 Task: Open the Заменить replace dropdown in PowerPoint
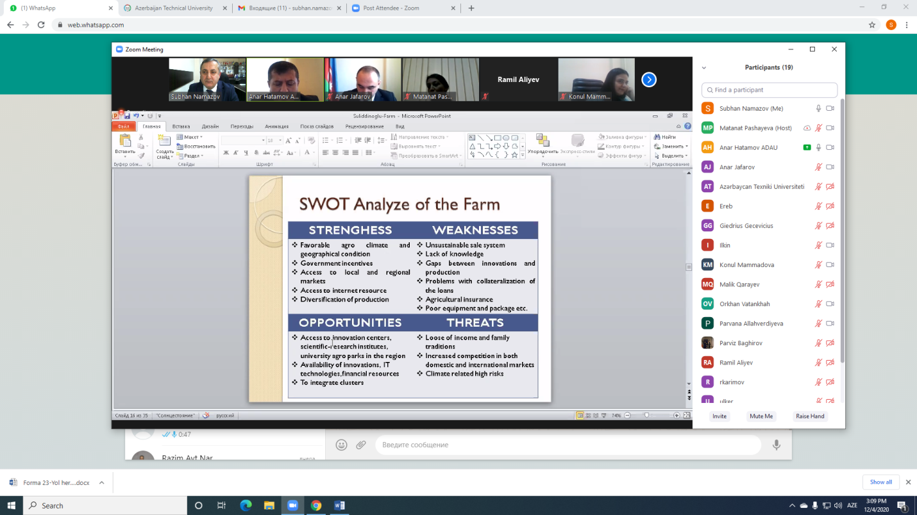coord(669,146)
